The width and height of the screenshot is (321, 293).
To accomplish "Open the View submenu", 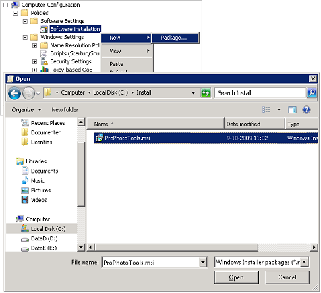I will click(x=127, y=51).
